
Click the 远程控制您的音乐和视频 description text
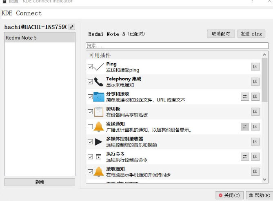(x=132, y=145)
